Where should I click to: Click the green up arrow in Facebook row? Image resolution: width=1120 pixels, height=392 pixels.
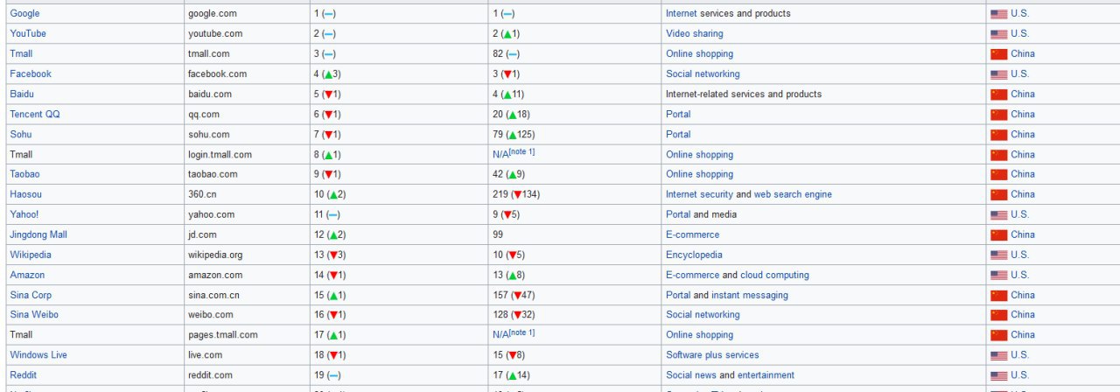[x=329, y=74]
